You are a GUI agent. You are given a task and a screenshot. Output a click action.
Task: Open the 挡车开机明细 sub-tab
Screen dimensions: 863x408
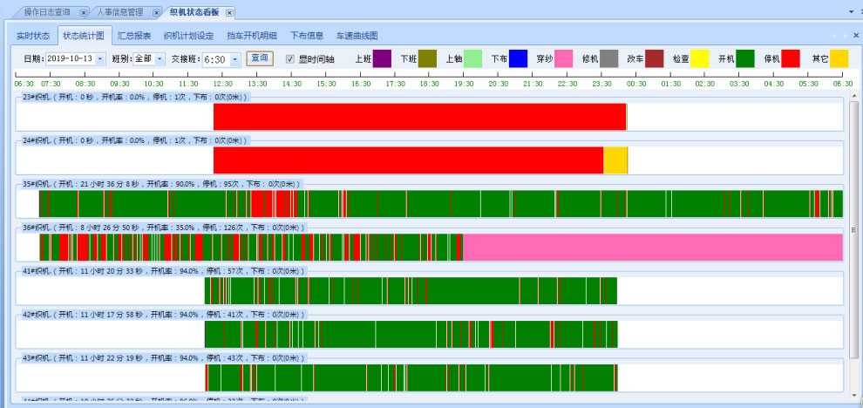[252, 36]
